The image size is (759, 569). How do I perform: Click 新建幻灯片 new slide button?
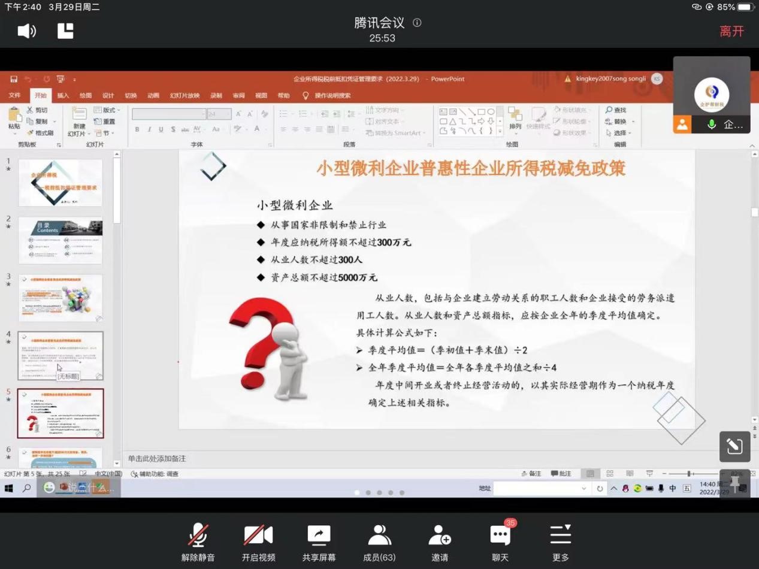(x=78, y=122)
